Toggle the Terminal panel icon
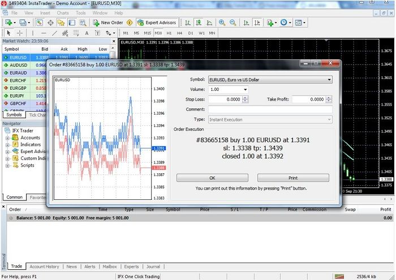Viewport: 396px width, 280px height. [72, 23]
